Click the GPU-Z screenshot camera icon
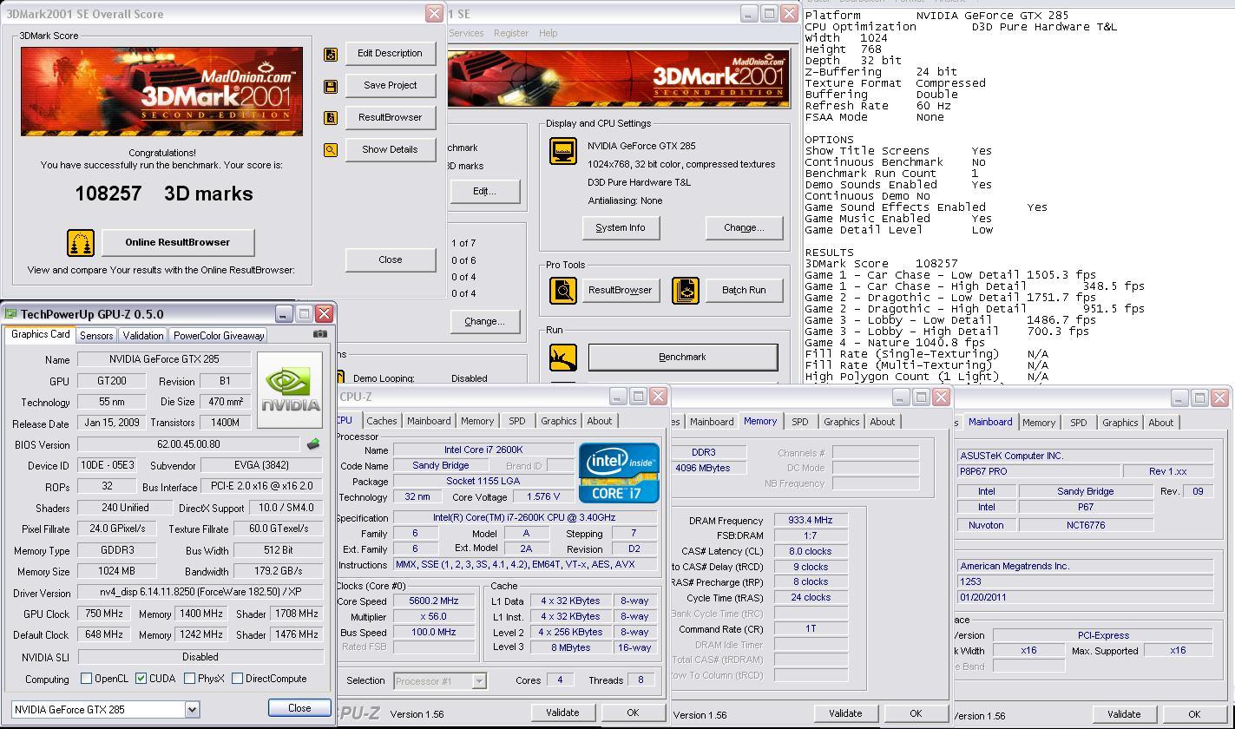1235x729 pixels. pyautogui.click(x=320, y=334)
